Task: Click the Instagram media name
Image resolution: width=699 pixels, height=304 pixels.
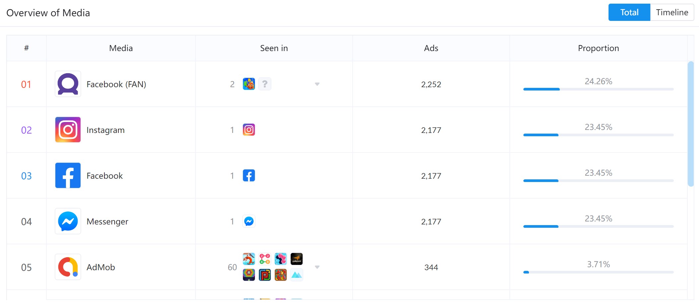Action: point(106,130)
